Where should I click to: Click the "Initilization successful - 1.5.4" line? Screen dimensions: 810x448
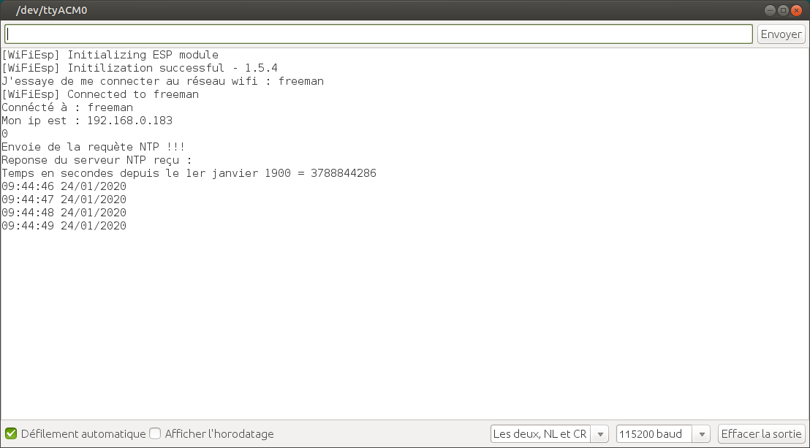click(x=139, y=68)
